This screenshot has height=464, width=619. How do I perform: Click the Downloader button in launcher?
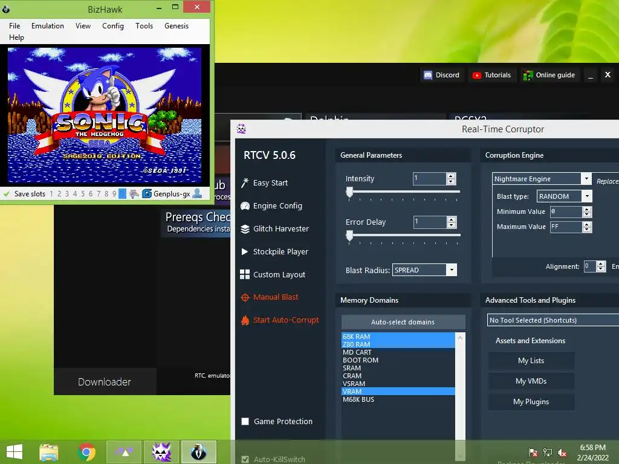pyautogui.click(x=105, y=382)
